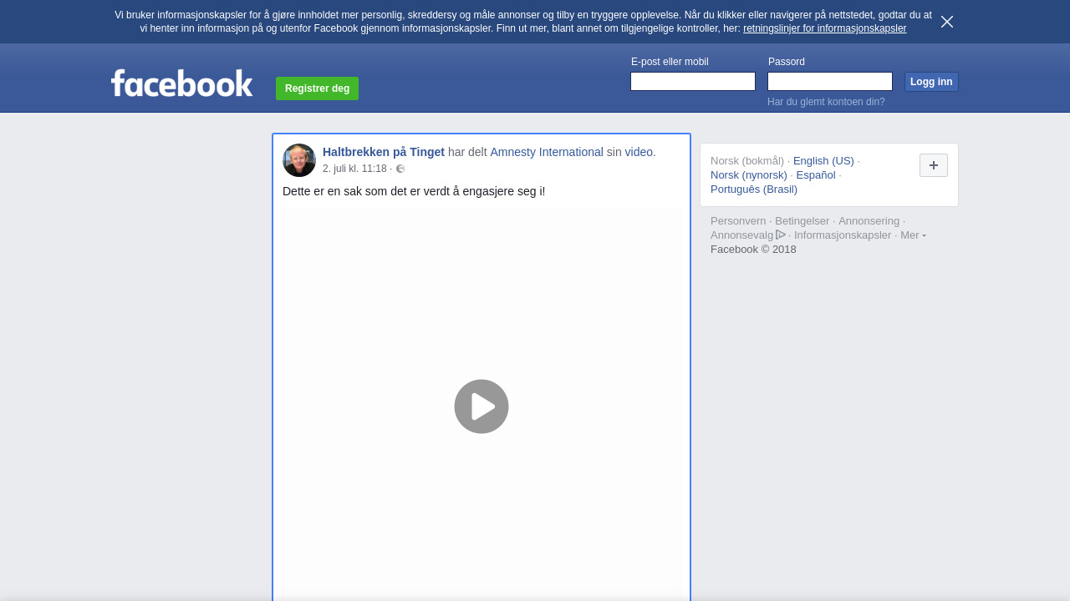Image resolution: width=1070 pixels, height=601 pixels.
Task: Focus the Passord input field
Action: (830, 81)
